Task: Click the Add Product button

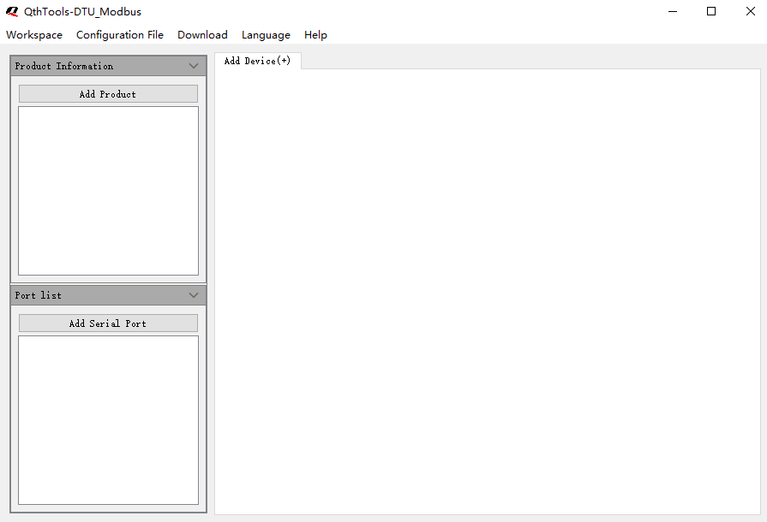Action: tap(108, 94)
